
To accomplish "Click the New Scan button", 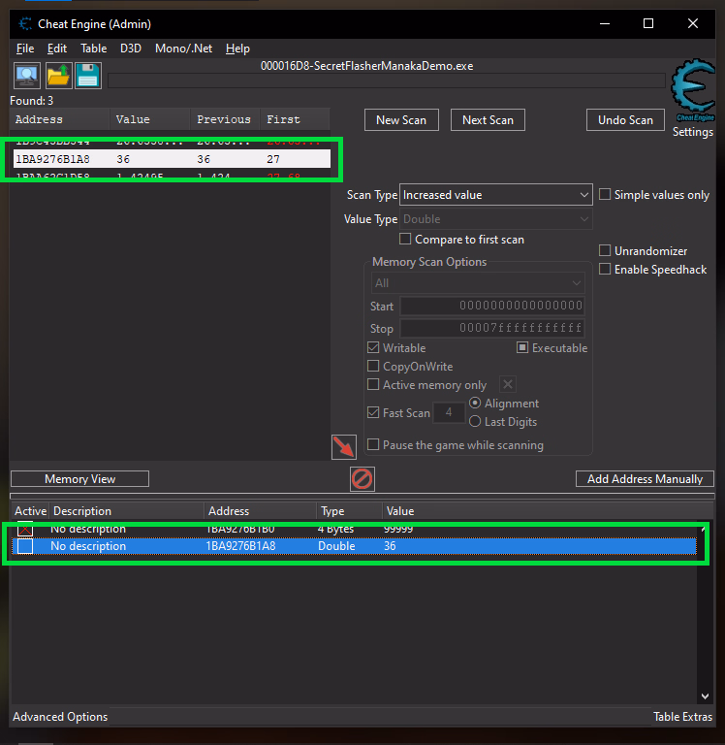I will pyautogui.click(x=401, y=120).
